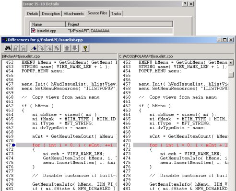
Task: Click the "$/PolarAPI", CAAAAAAA project cell
Action: tap(89, 31)
